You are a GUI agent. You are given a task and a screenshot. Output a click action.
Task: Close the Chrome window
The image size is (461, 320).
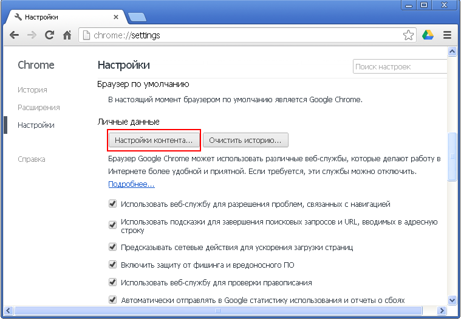[444, 5]
